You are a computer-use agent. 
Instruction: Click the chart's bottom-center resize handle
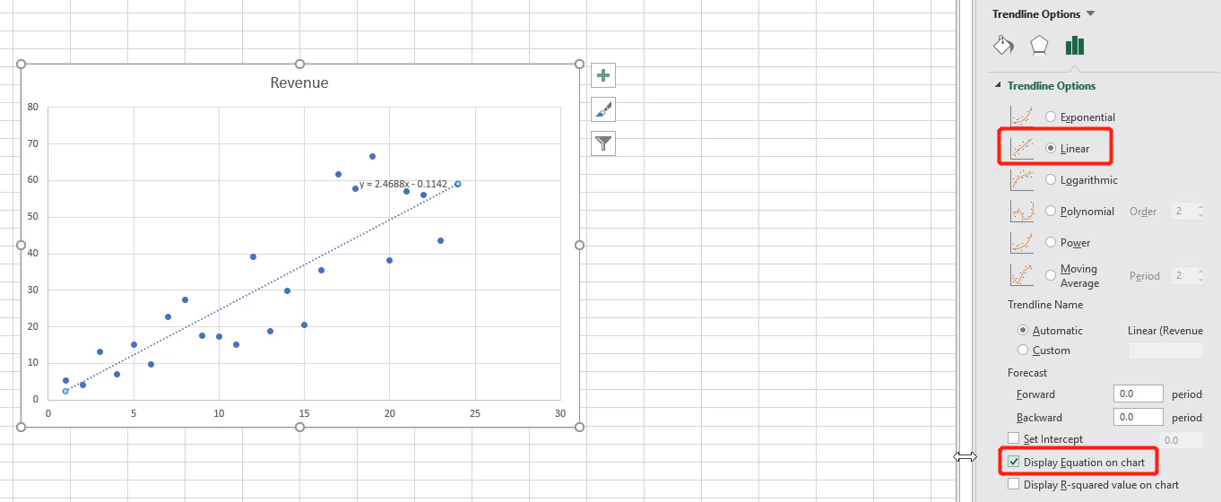pos(299,427)
